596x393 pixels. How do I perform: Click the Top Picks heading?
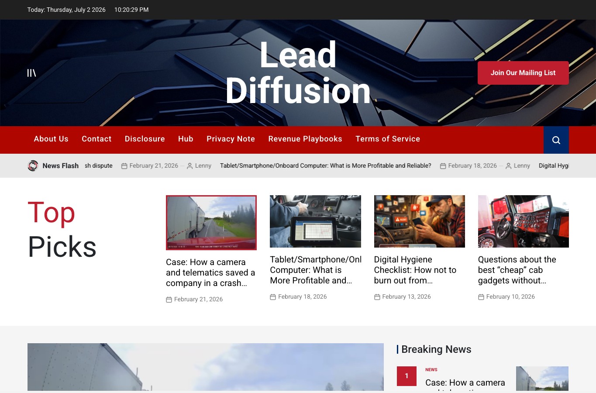pyautogui.click(x=62, y=230)
